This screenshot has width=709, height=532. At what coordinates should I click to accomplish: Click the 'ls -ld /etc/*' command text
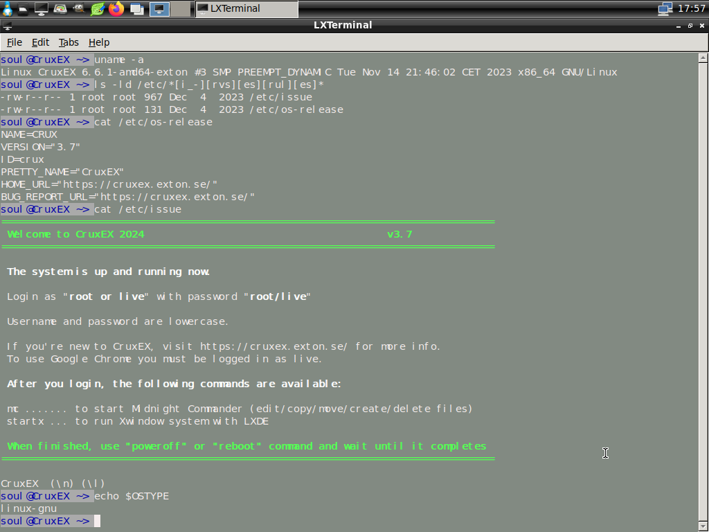pyautogui.click(x=209, y=85)
